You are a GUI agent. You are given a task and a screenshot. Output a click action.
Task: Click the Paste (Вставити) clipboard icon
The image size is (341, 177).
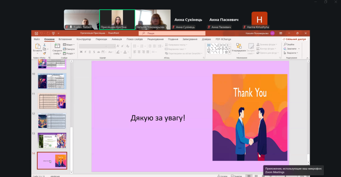tap(37, 47)
